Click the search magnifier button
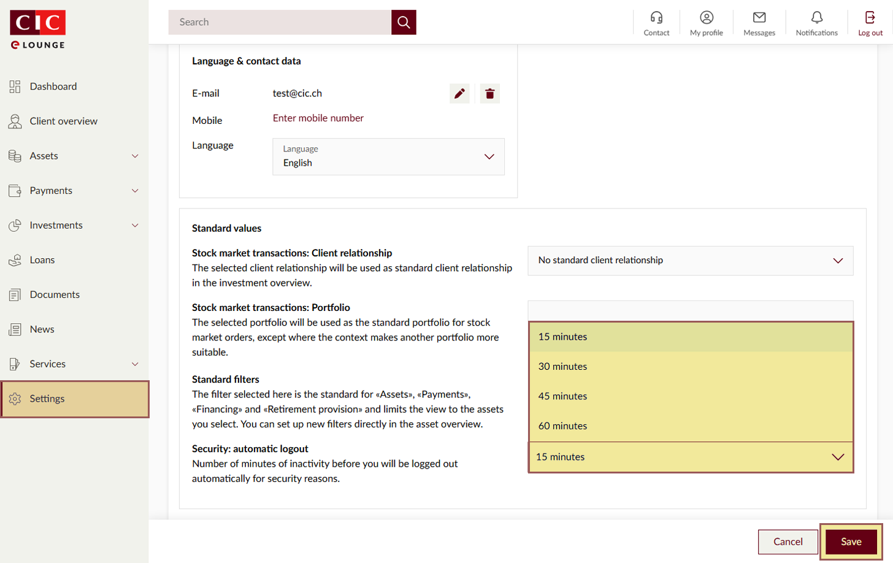893x563 pixels. click(404, 22)
